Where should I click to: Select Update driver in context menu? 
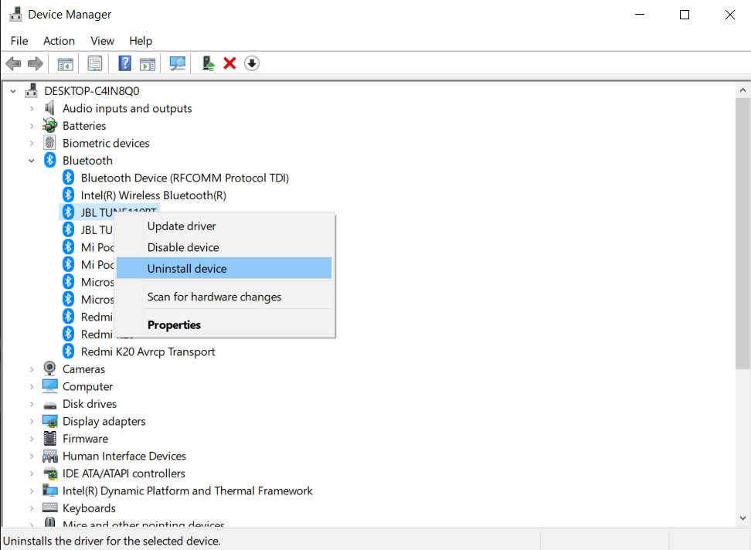(x=182, y=226)
